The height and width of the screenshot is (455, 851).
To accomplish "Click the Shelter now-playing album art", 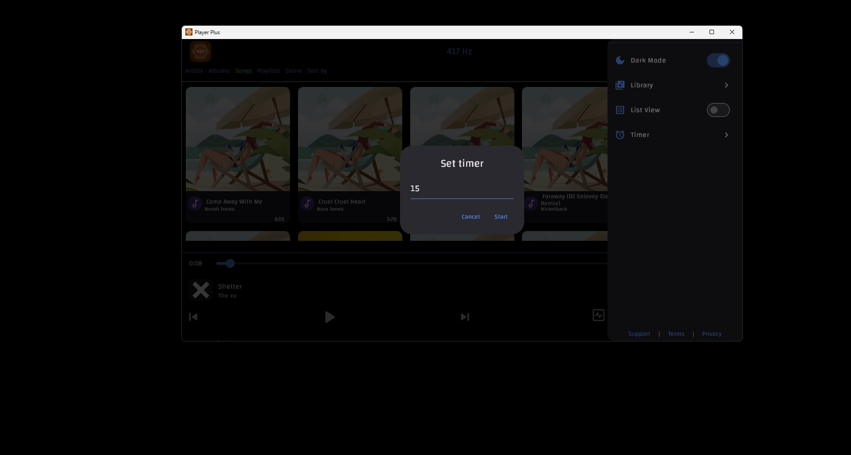I will tap(201, 290).
